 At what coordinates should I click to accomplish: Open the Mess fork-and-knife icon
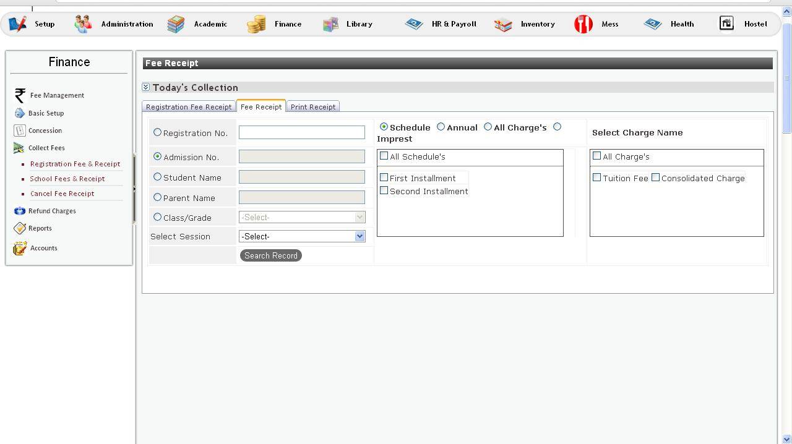(583, 24)
